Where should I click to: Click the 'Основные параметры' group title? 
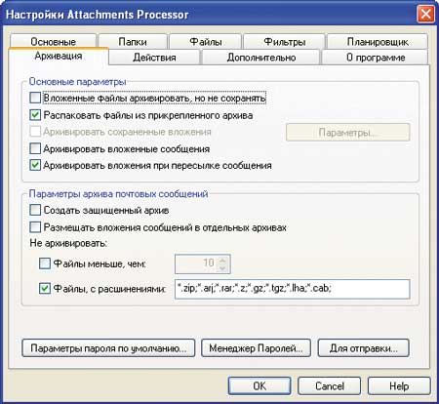pos(77,81)
